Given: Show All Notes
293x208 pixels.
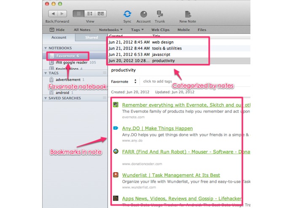Looking at the screenshot, I should 82,30.
